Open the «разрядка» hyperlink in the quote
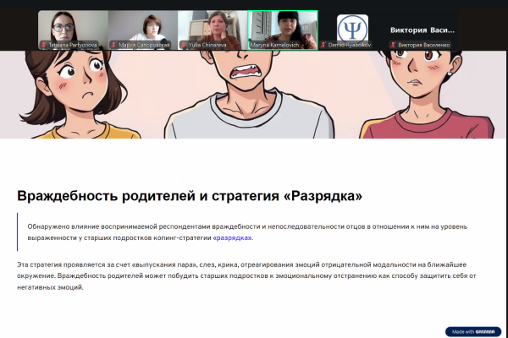The width and height of the screenshot is (508, 338). point(233,238)
